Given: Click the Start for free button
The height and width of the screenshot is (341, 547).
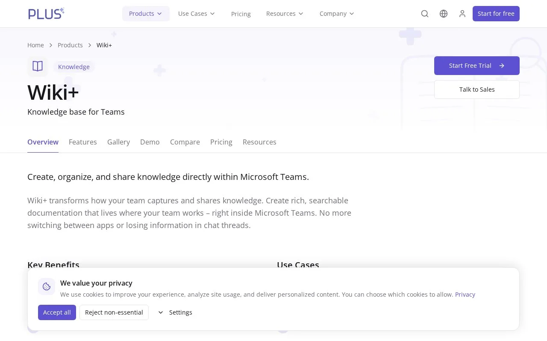Looking at the screenshot, I should (496, 14).
